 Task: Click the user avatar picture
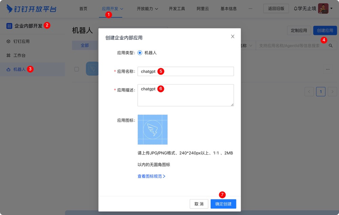click(323, 8)
